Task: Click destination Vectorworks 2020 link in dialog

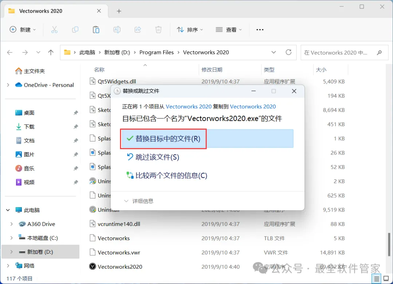Action: pyautogui.click(x=253, y=106)
